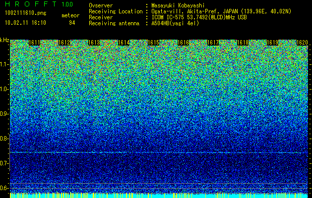Click the 0.7 frequency axis label
The width and height of the screenshot is (312, 198).
coord(4,163)
